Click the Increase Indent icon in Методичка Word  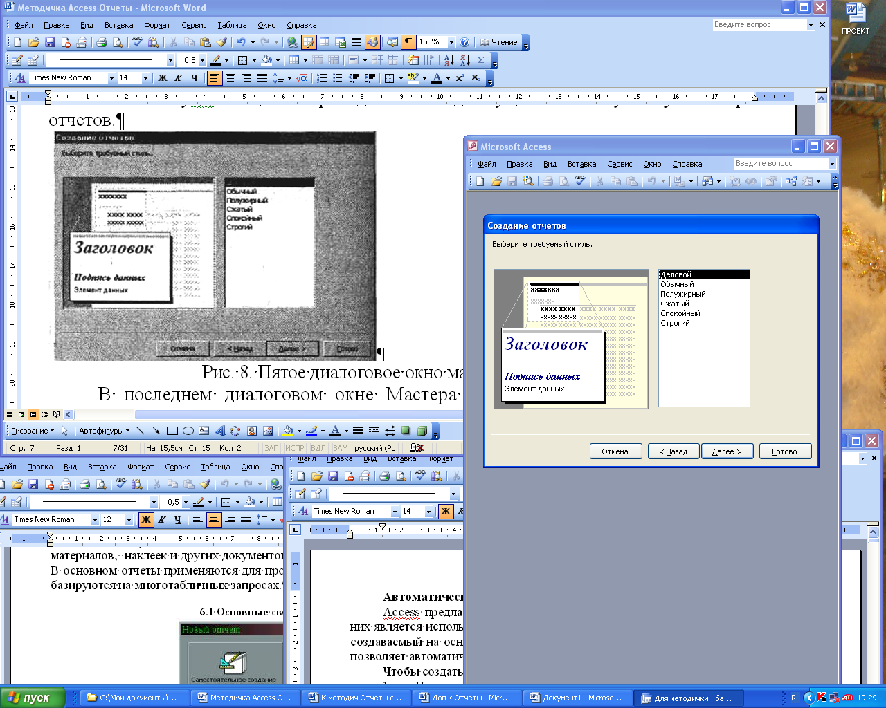(370, 78)
